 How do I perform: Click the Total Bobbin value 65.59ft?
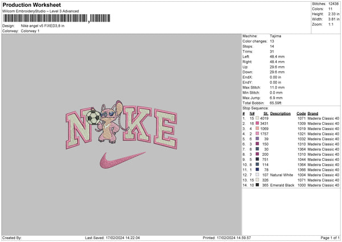pos(275,103)
